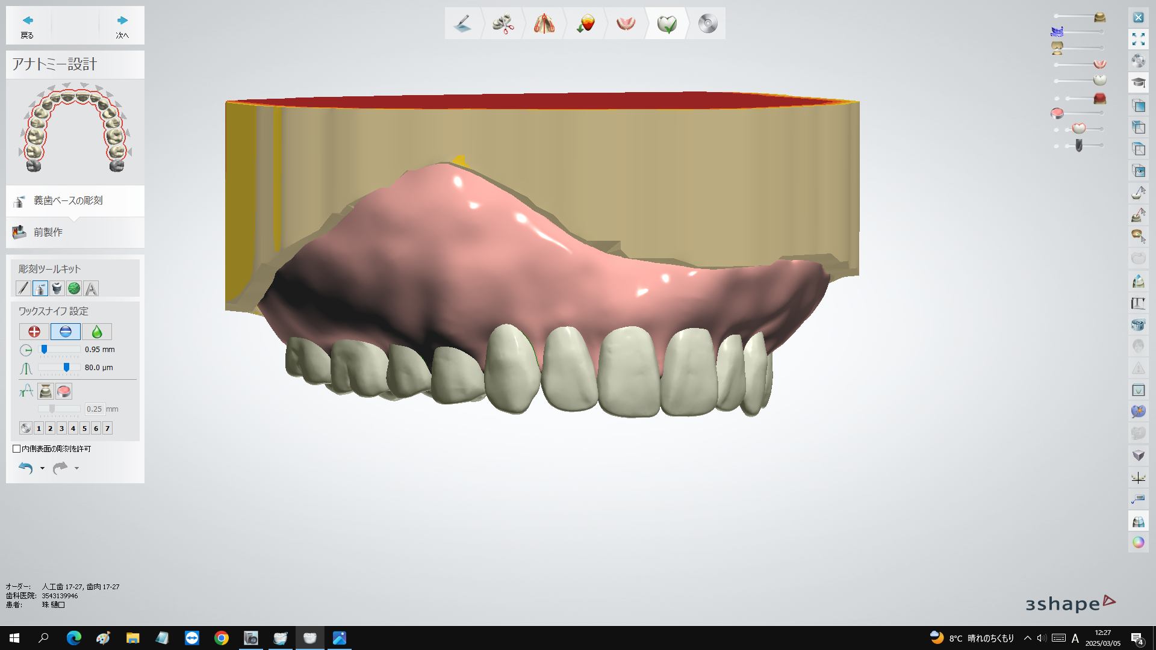1156x650 pixels.
Task: Open the undo history dropdown arrow
Action: click(x=42, y=468)
